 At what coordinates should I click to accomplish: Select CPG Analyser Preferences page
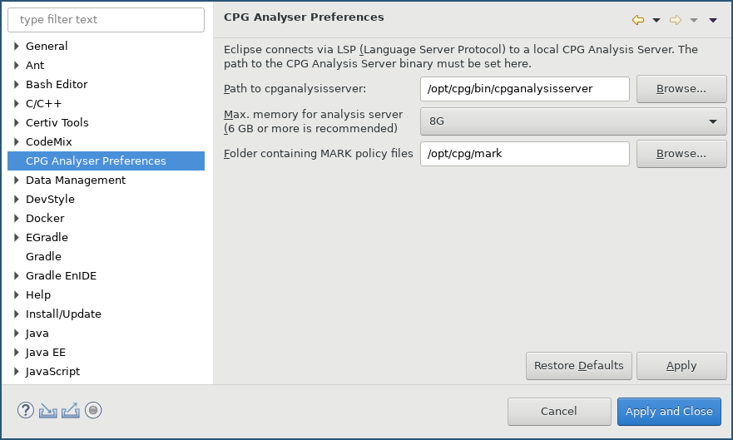point(96,161)
